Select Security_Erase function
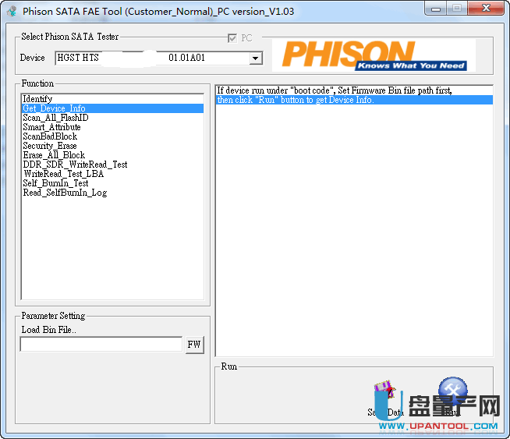This screenshot has width=510, height=439. pos(49,146)
